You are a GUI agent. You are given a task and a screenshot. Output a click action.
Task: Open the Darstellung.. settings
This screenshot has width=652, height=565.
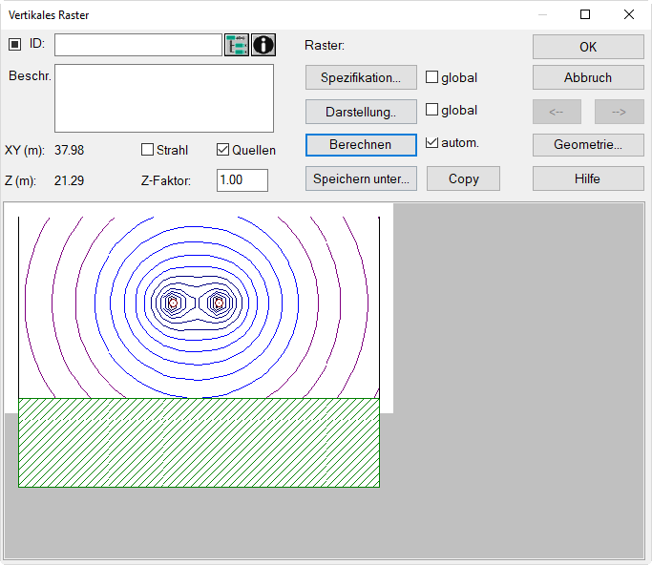(x=361, y=112)
